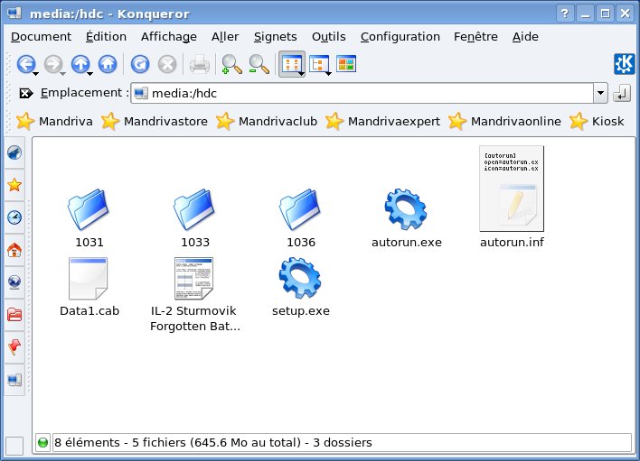Open sidebar network globe panel

14,281
